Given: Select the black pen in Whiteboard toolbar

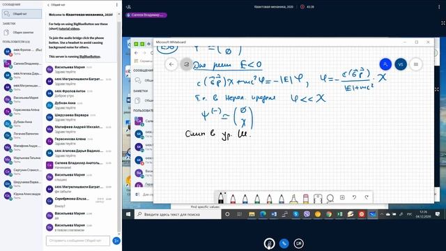Looking at the screenshot, I should [x=221, y=198].
